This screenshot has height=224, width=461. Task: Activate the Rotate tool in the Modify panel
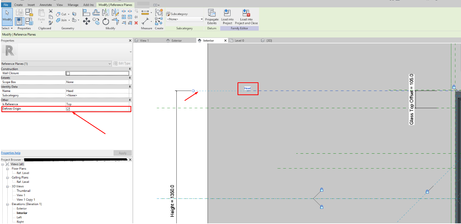tap(106, 22)
